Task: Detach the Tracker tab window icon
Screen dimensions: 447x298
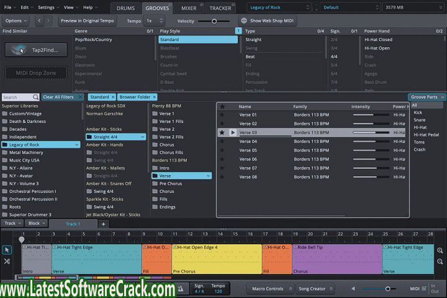Action: (x=233, y=4)
